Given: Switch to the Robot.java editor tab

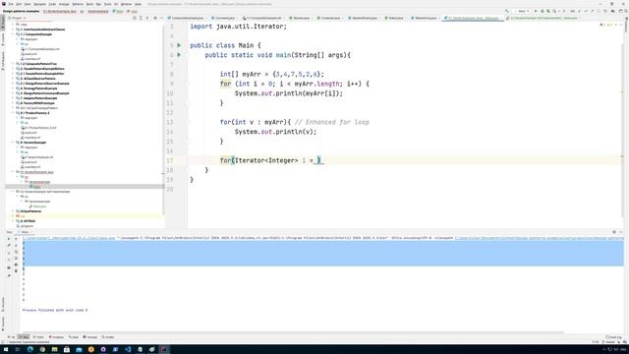Looking at the screenshot, I should click(394, 18).
